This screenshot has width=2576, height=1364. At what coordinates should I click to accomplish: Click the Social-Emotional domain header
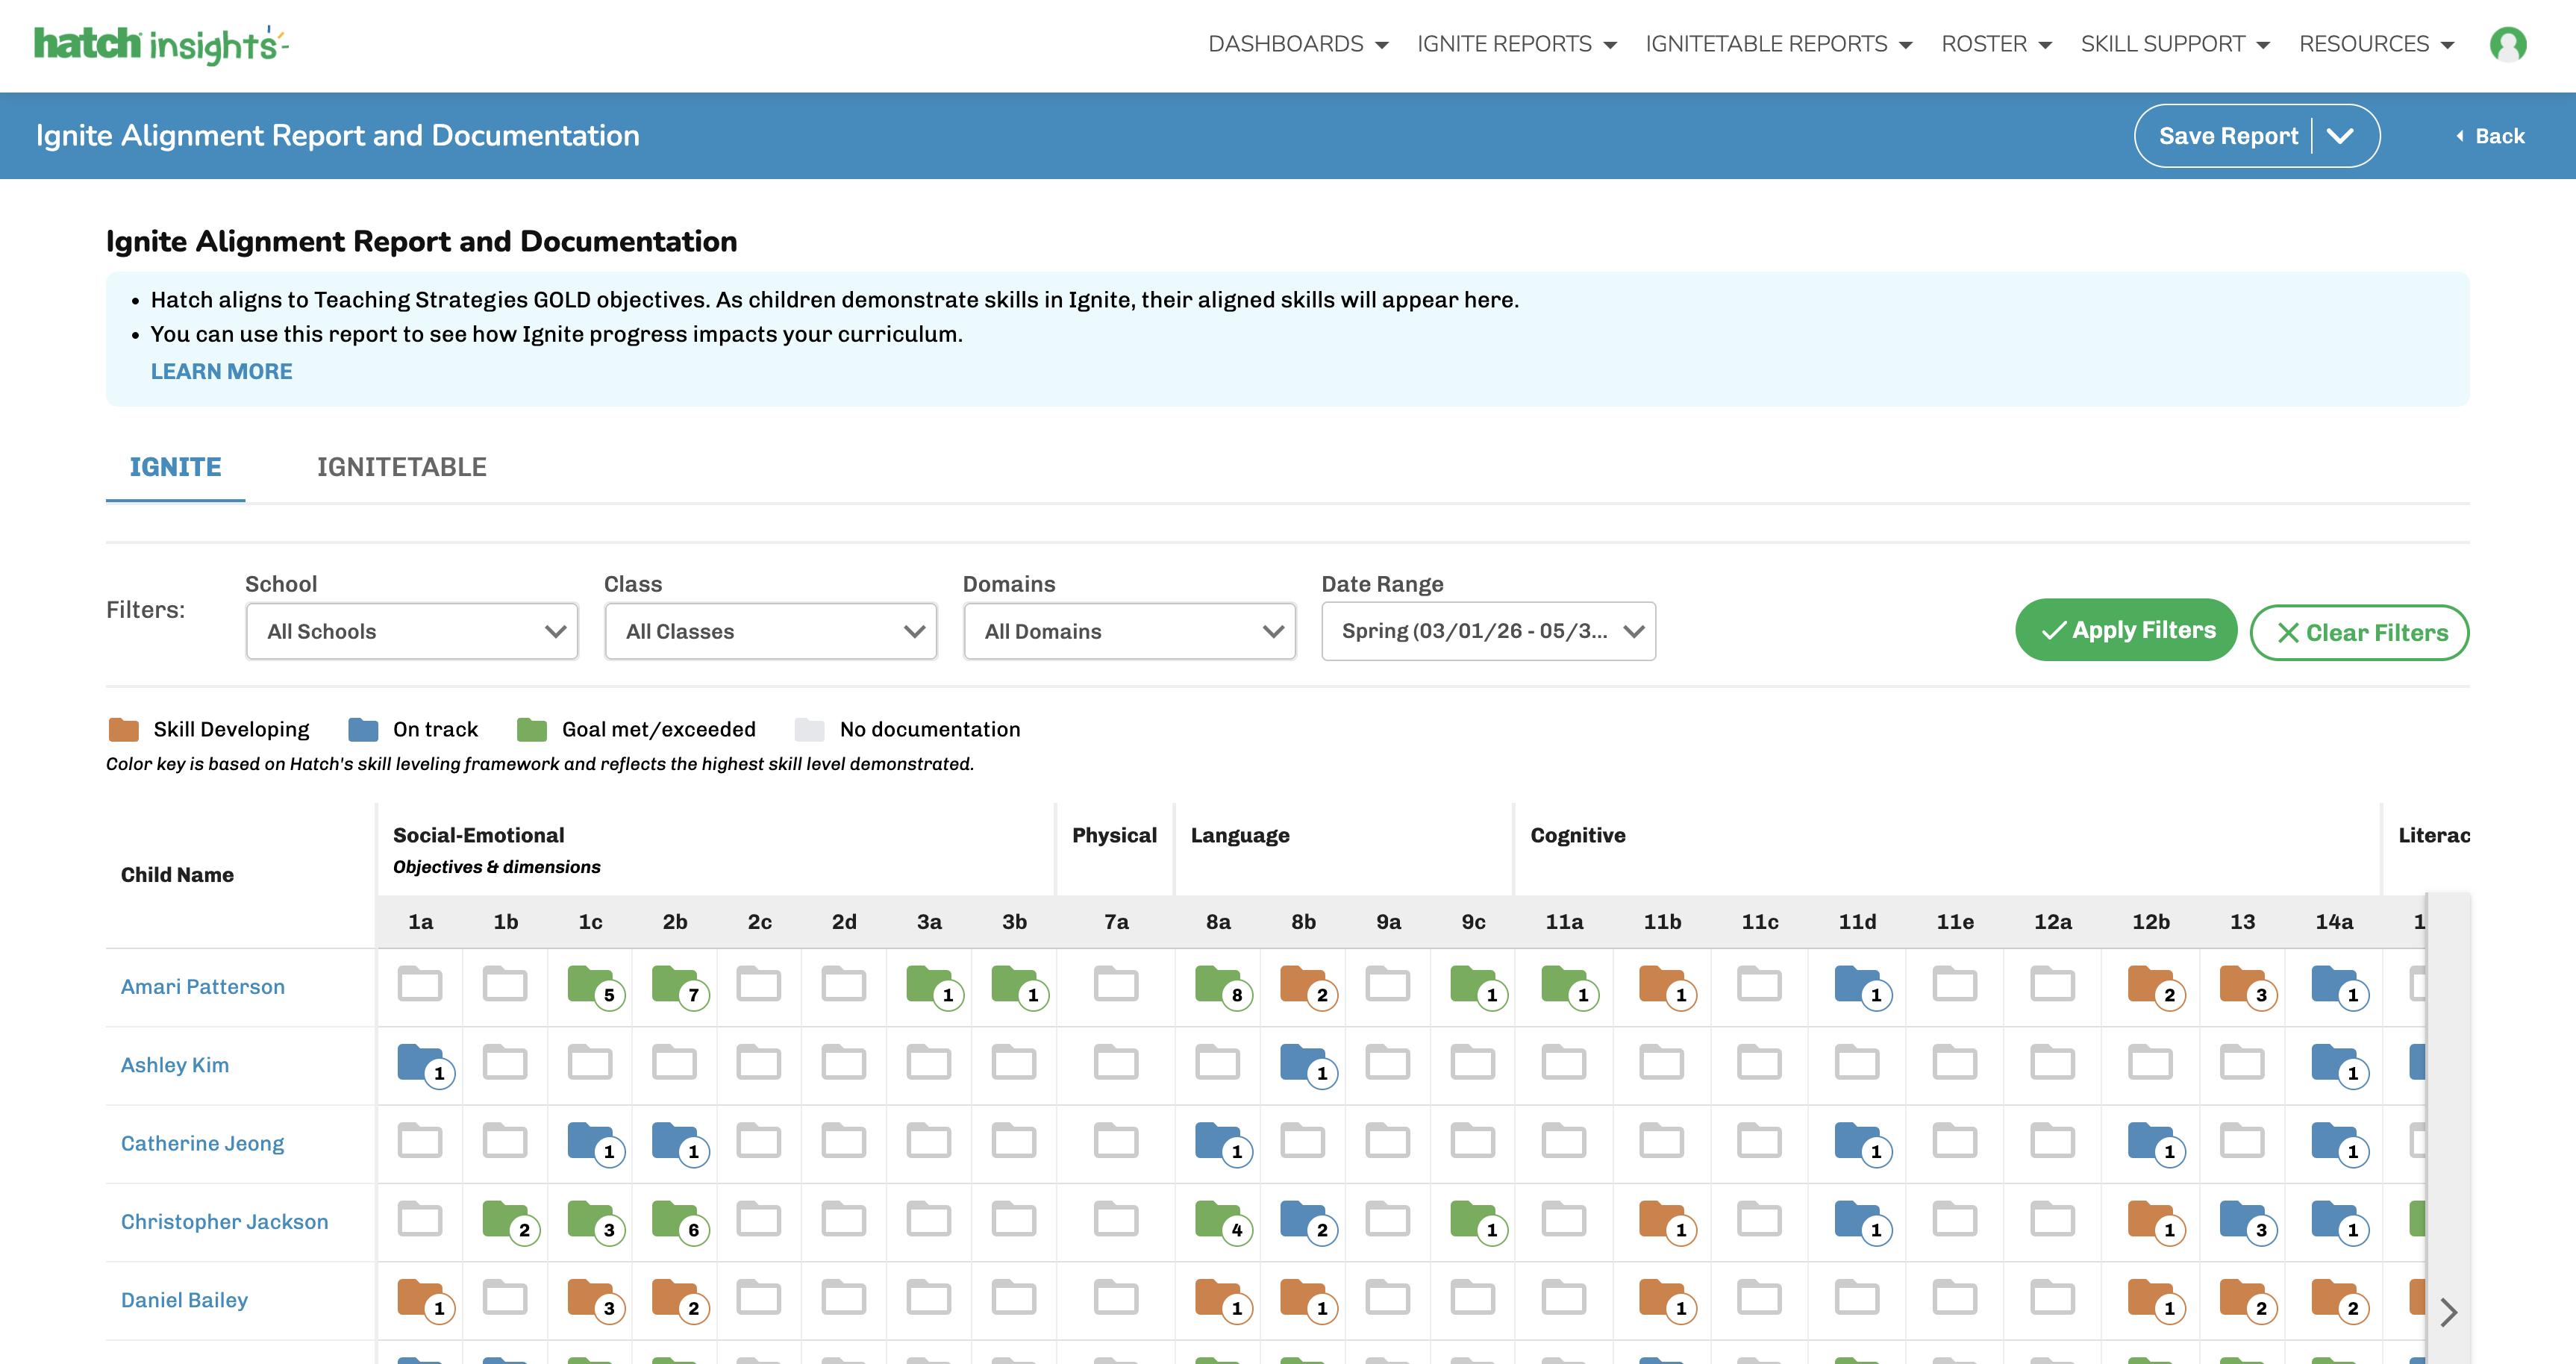tap(478, 835)
